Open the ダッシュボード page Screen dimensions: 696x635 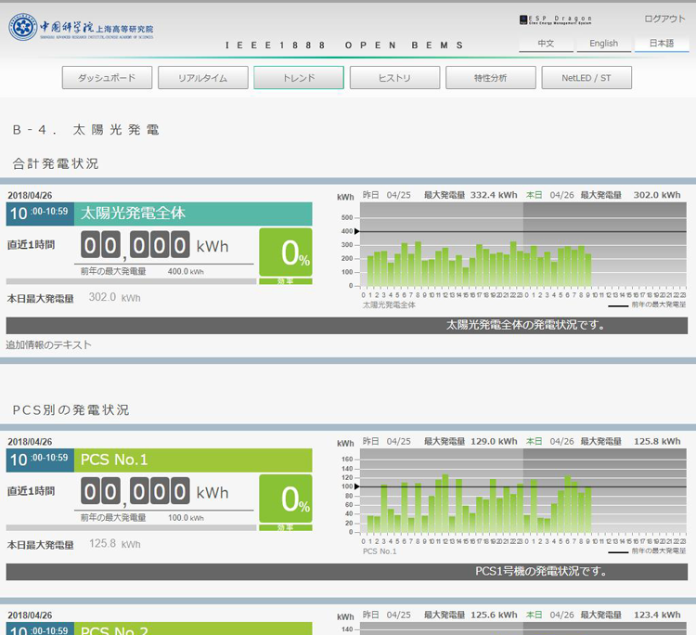click(x=107, y=78)
